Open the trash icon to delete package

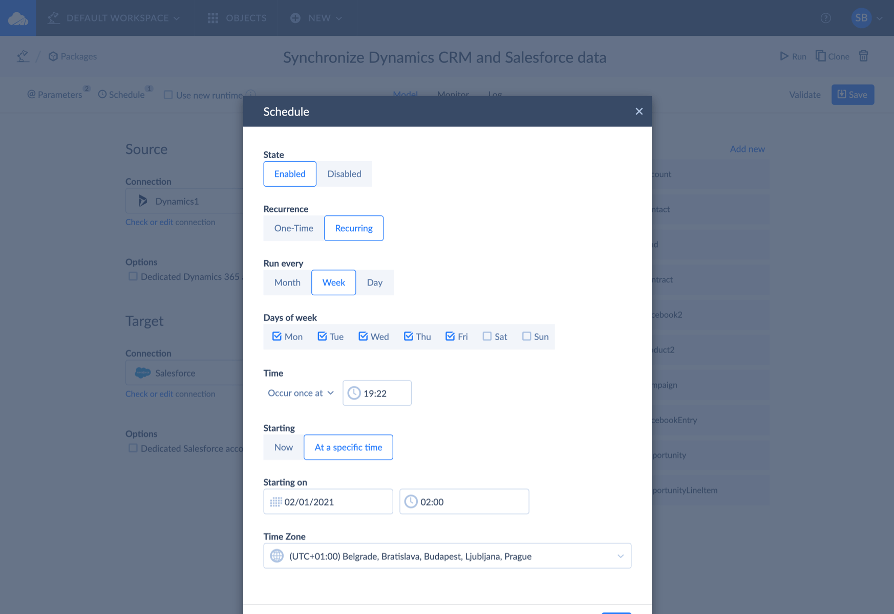click(x=864, y=56)
